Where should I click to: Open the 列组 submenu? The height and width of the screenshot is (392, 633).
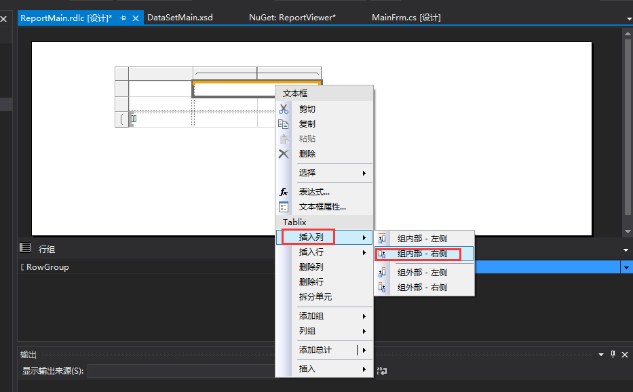click(324, 331)
